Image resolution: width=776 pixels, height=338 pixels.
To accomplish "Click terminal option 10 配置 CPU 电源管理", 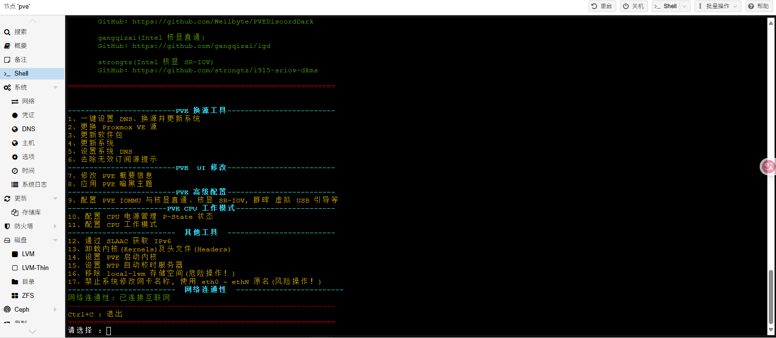I will coord(141,216).
